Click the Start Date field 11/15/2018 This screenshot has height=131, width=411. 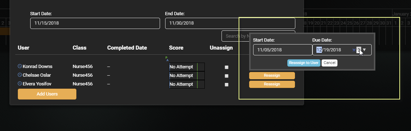[x=95, y=23]
